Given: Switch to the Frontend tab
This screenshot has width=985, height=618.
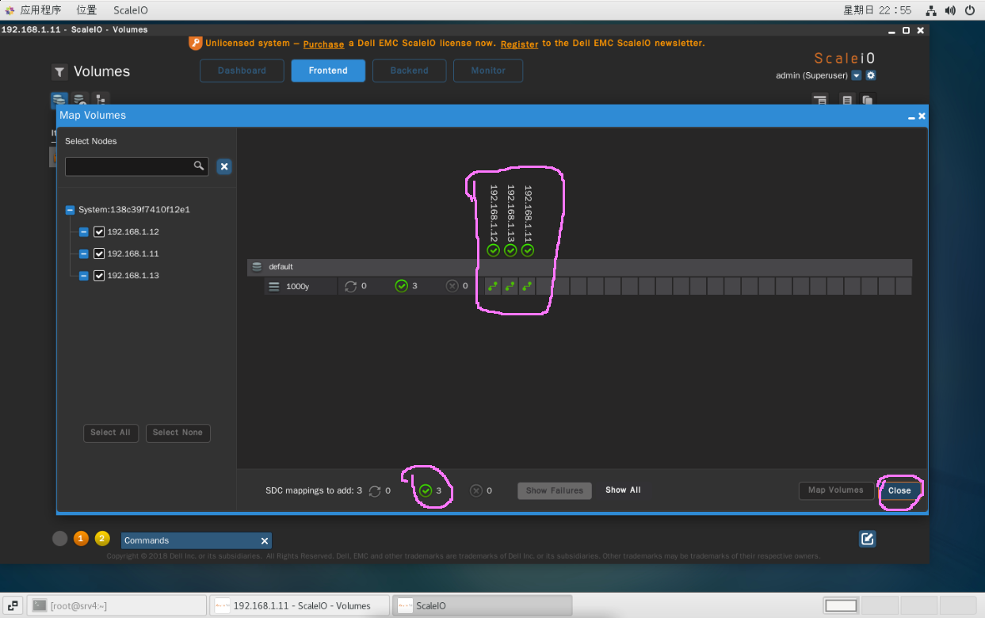Looking at the screenshot, I should pos(328,71).
